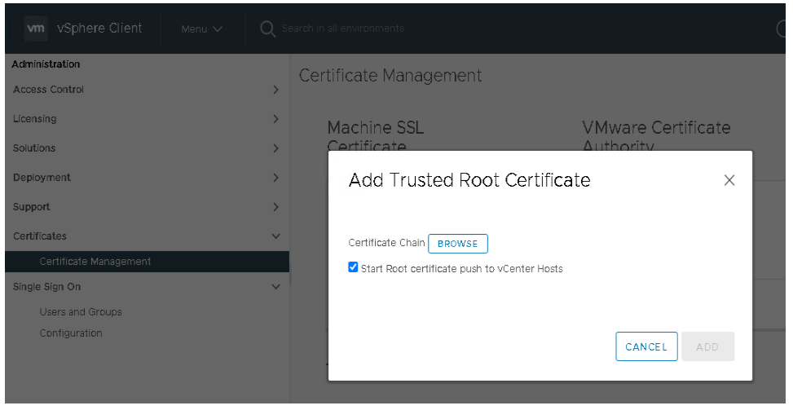
Task: Open Configuration under Single Sign On
Action: [x=71, y=333]
